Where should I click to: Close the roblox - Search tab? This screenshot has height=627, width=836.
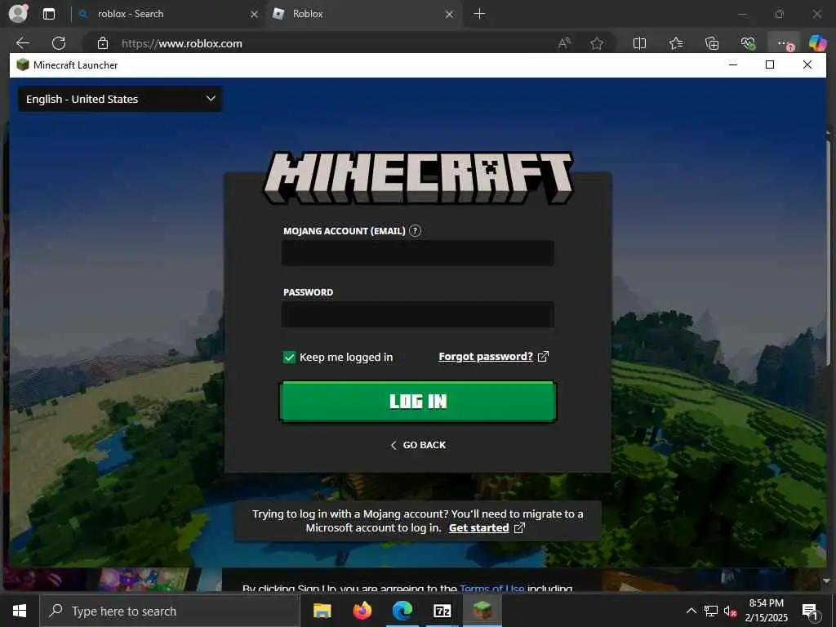pos(255,15)
